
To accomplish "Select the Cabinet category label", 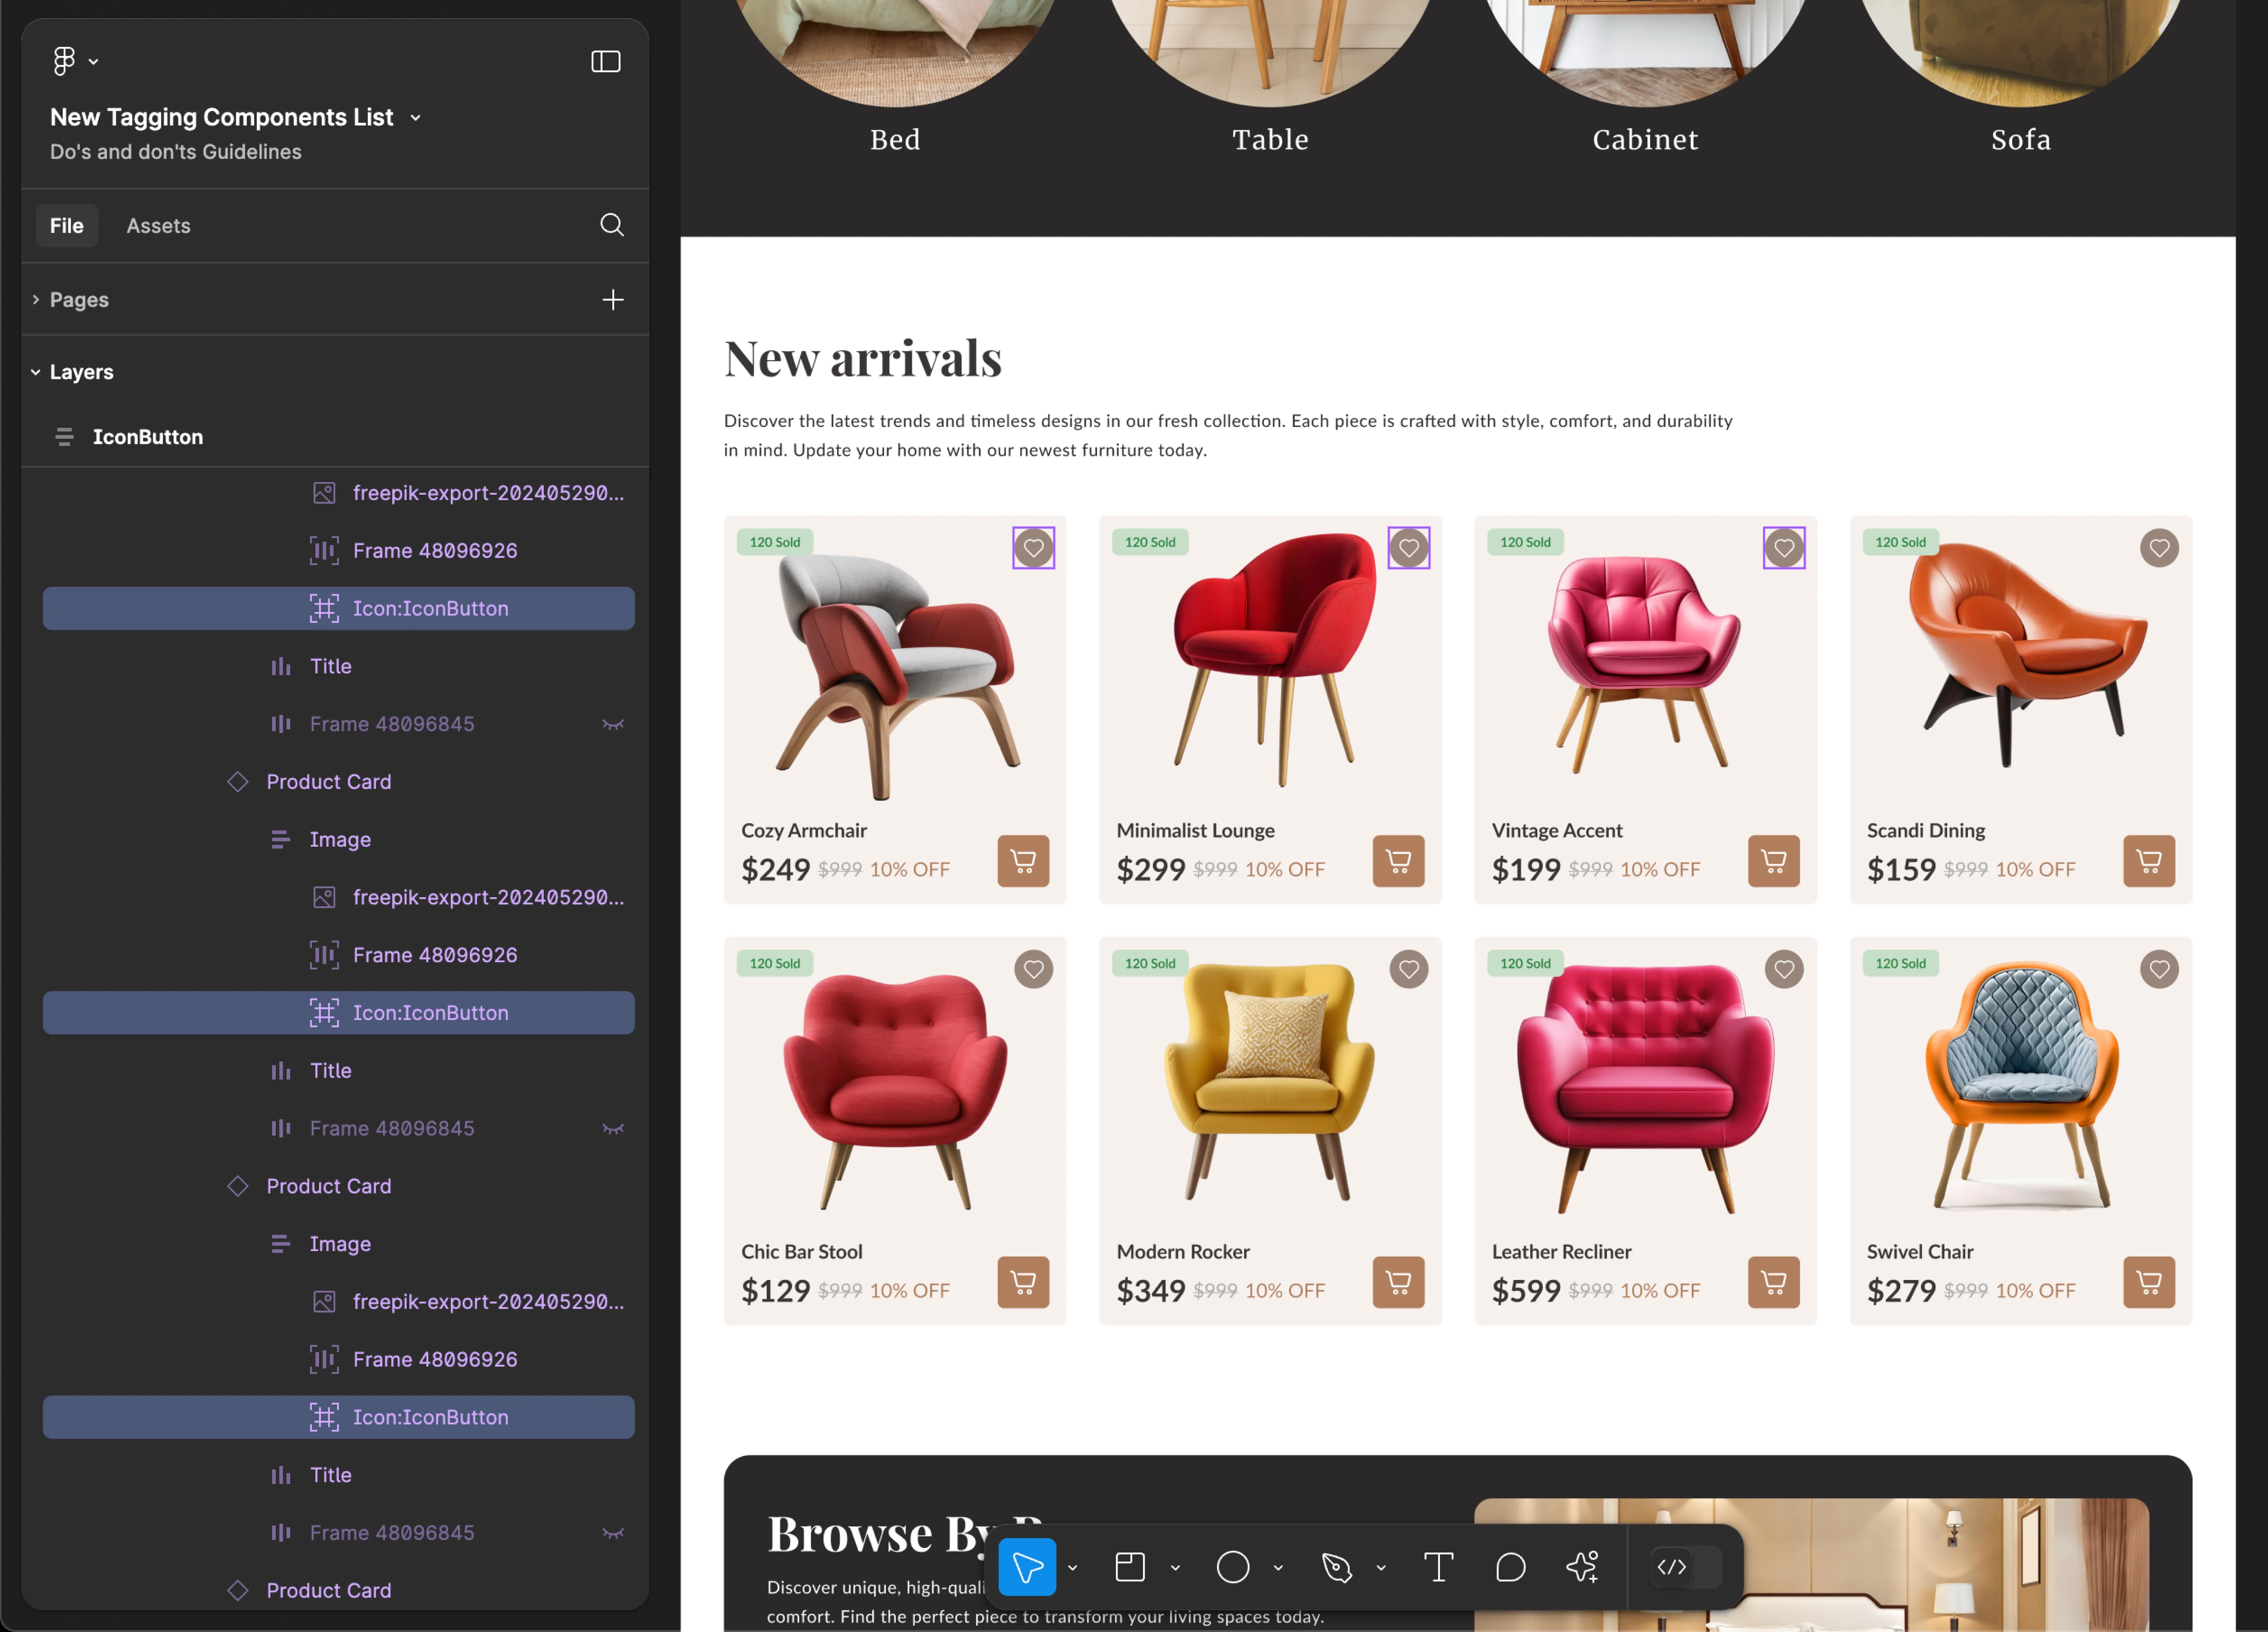I will pos(1646,140).
